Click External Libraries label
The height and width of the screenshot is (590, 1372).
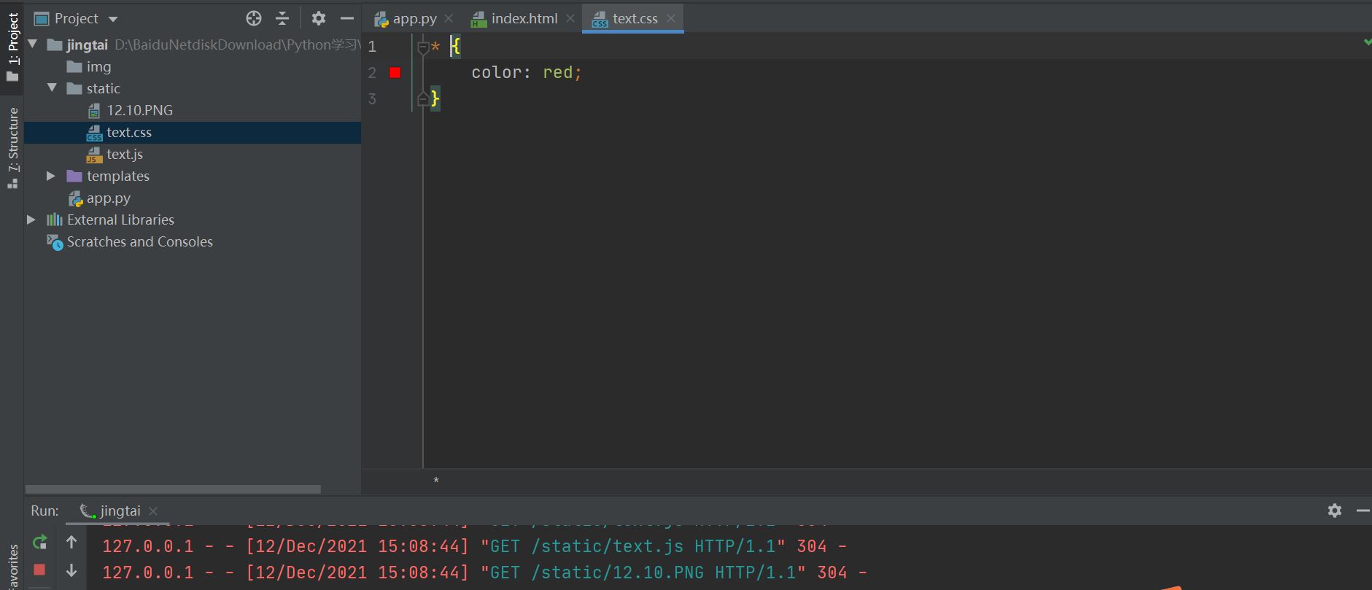120,220
